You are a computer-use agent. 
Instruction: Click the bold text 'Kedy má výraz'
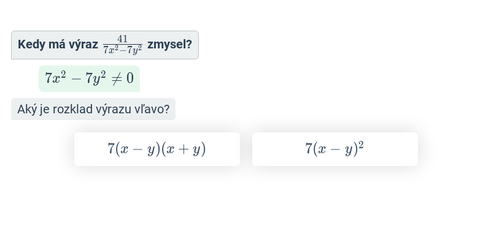click(x=58, y=45)
